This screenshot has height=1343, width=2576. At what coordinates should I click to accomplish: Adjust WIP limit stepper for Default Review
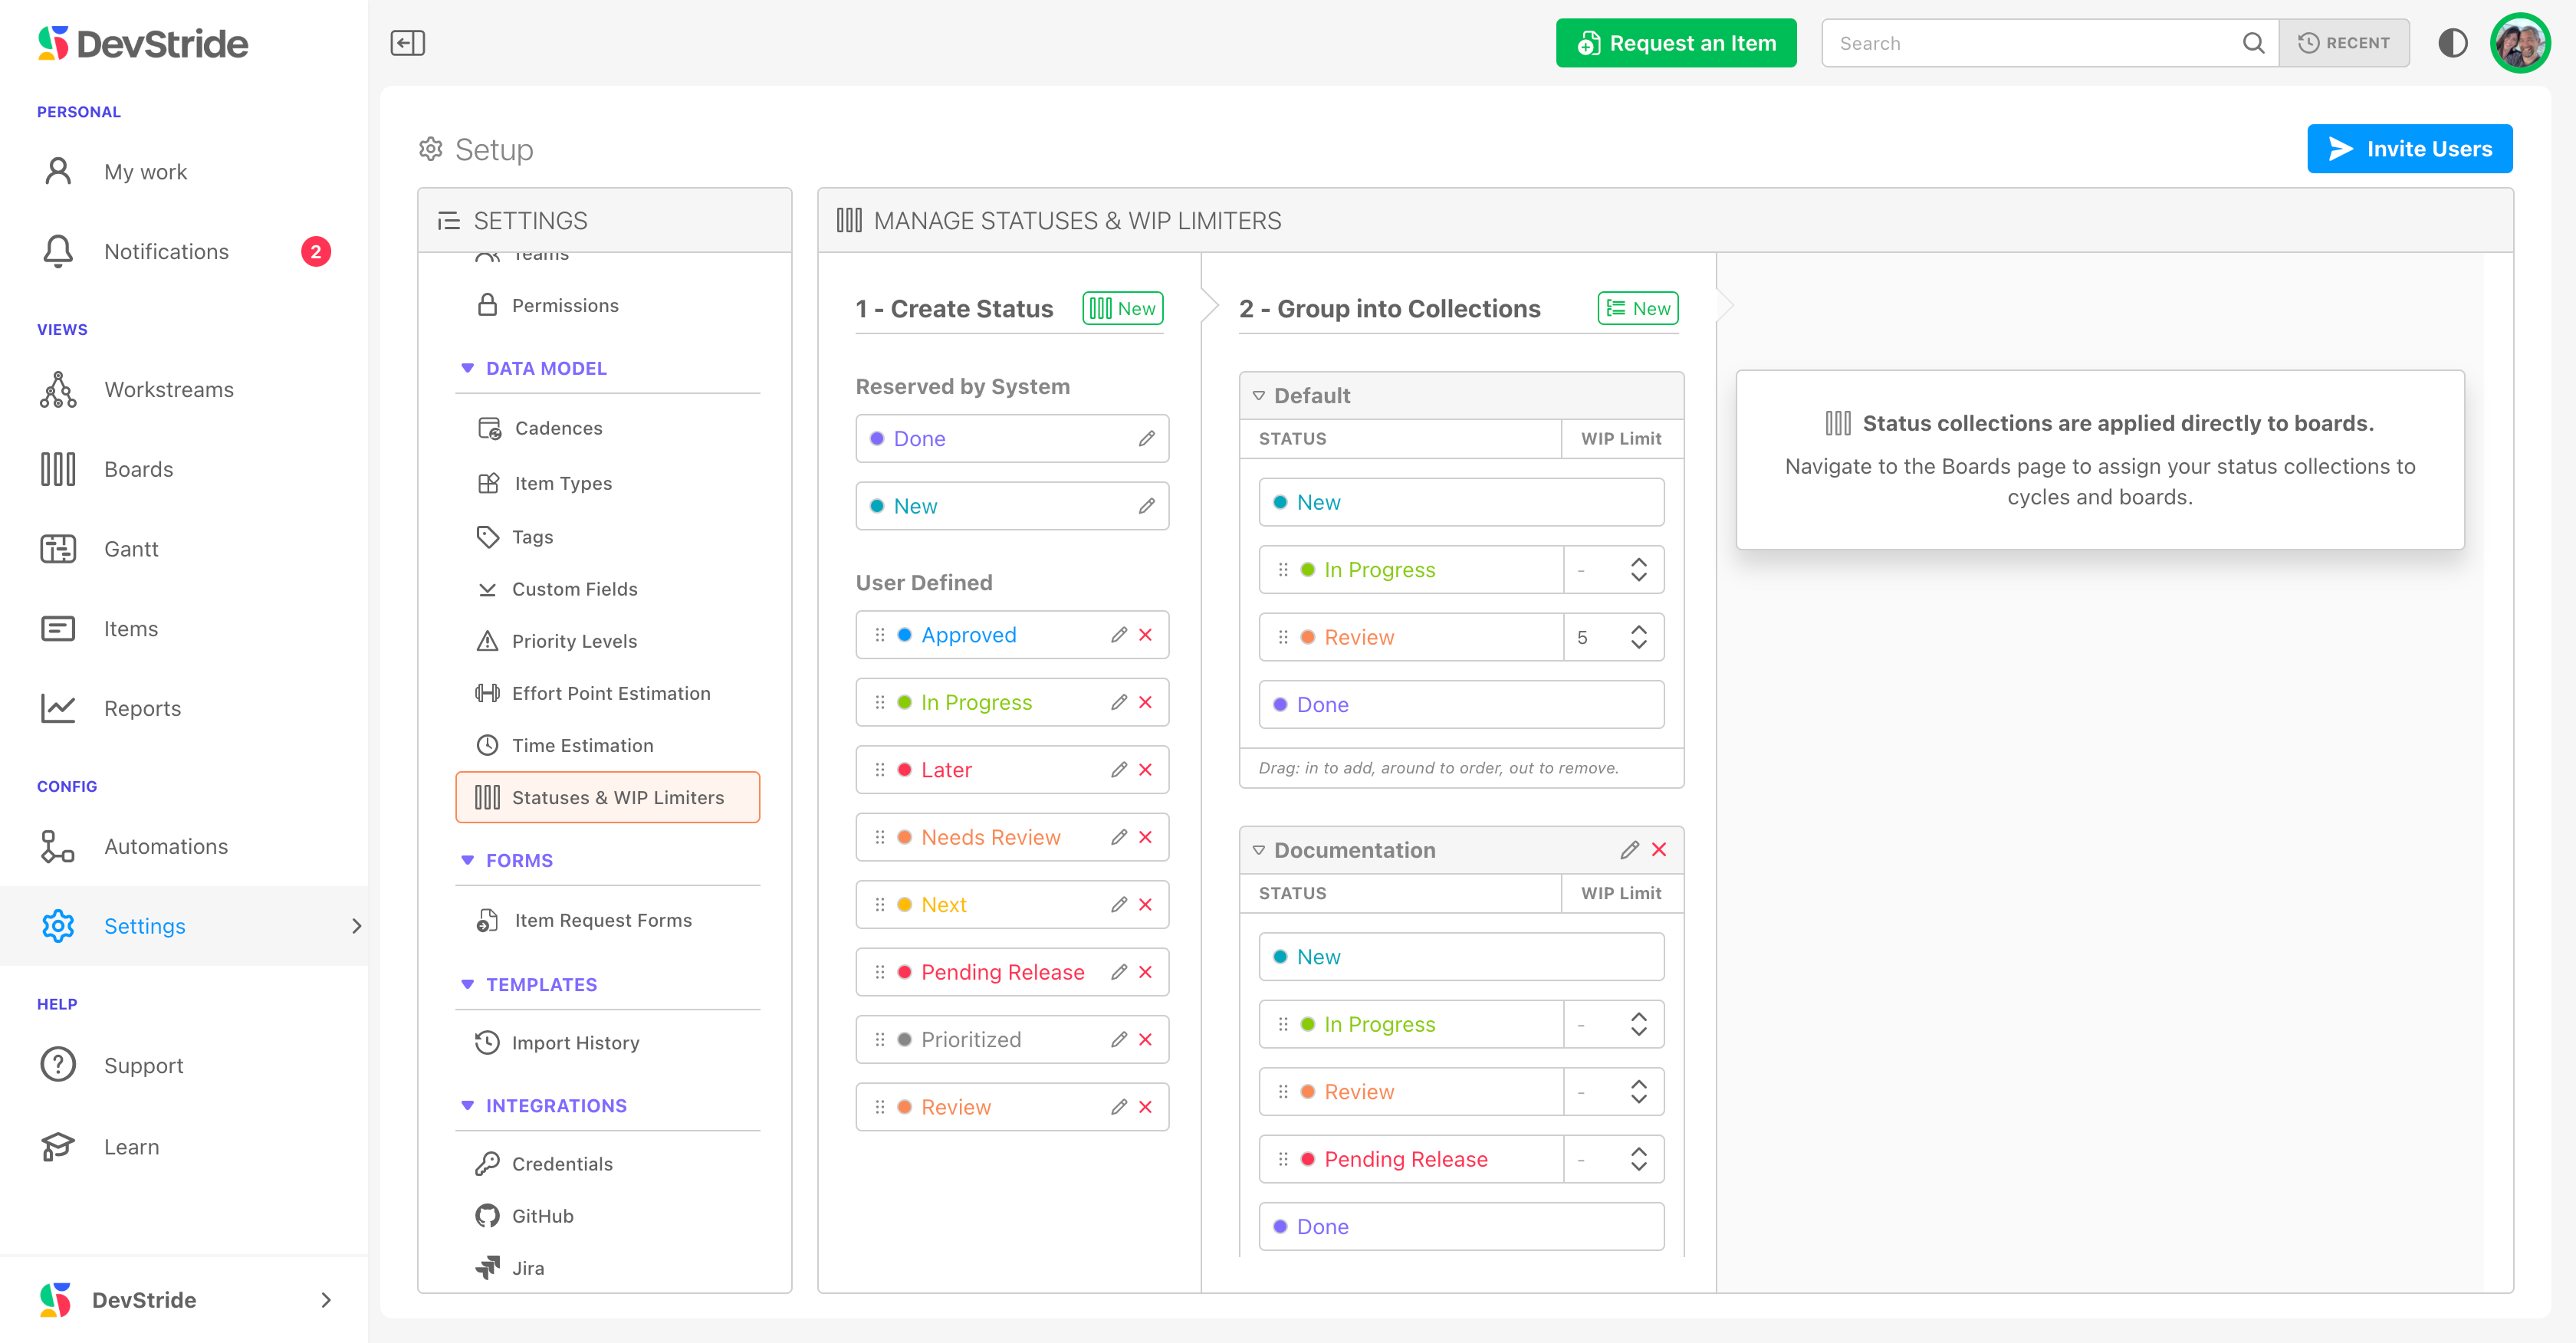[1638, 637]
